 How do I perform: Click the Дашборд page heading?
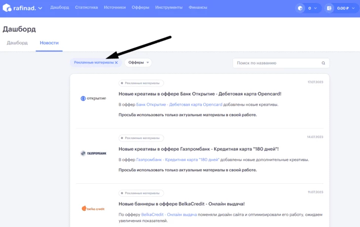[19, 29]
